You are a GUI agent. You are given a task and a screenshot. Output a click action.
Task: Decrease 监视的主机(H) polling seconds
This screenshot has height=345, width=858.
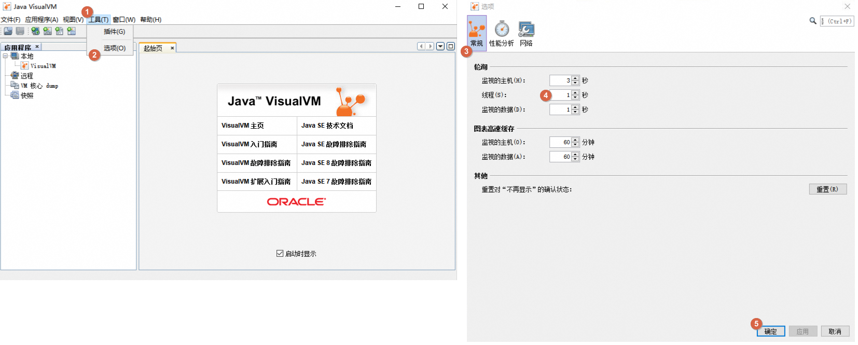click(x=575, y=83)
